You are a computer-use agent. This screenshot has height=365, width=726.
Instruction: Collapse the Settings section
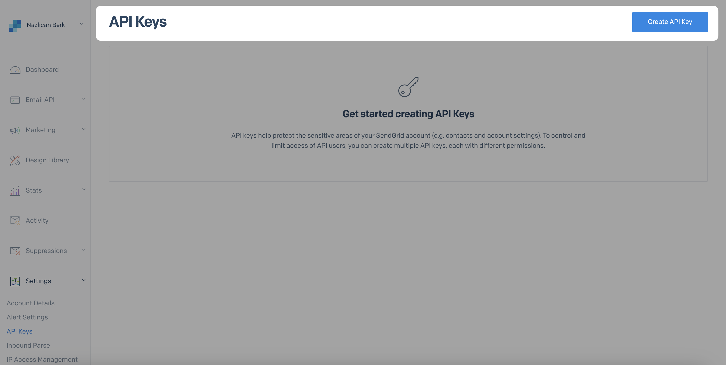point(83,280)
